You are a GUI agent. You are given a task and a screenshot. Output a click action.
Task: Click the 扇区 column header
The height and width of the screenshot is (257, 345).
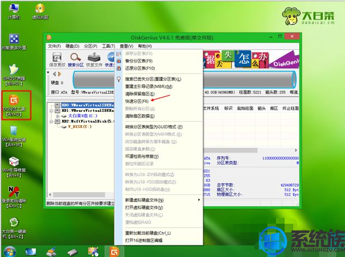pos(274,108)
